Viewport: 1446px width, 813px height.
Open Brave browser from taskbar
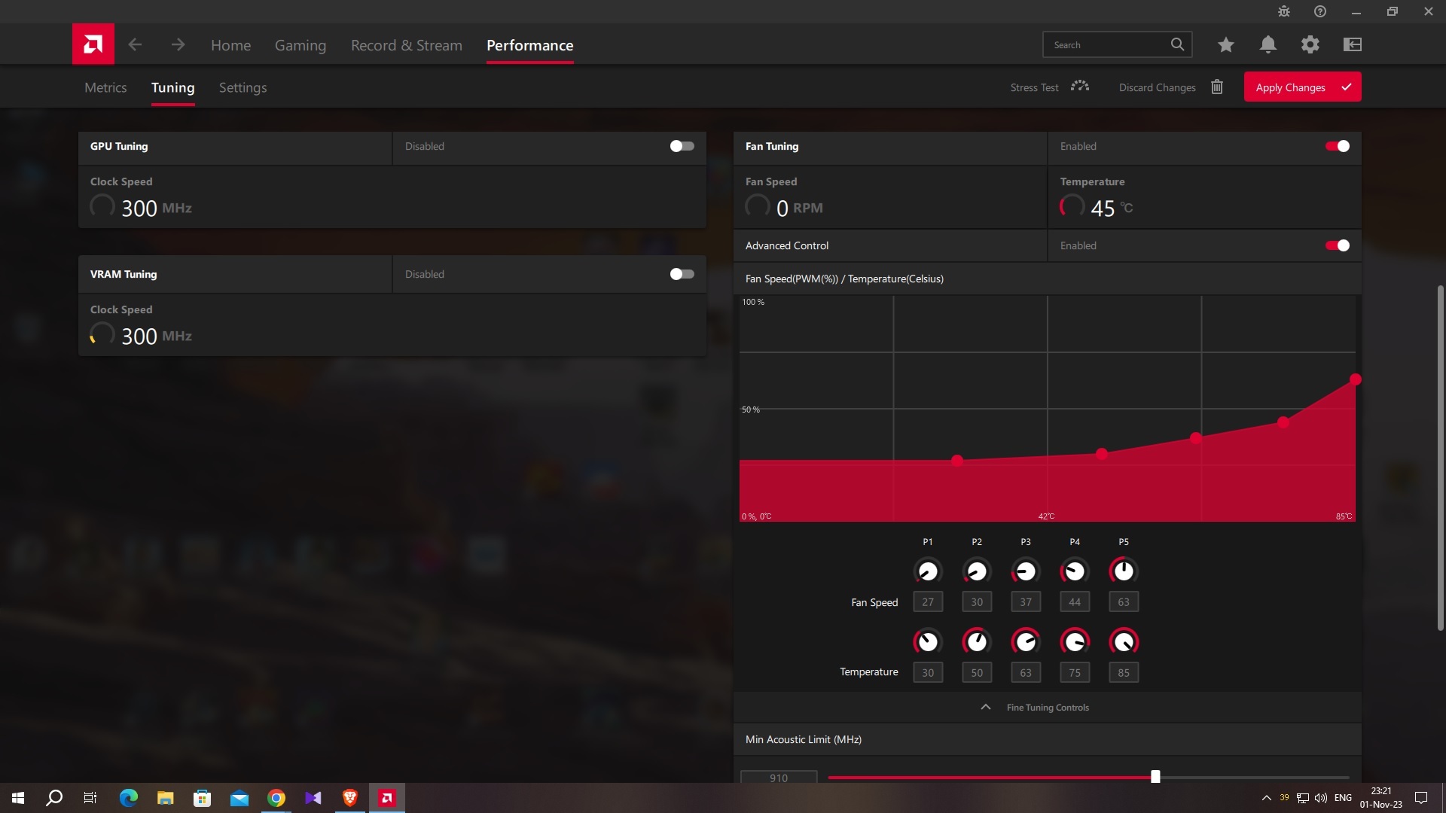pos(350,798)
